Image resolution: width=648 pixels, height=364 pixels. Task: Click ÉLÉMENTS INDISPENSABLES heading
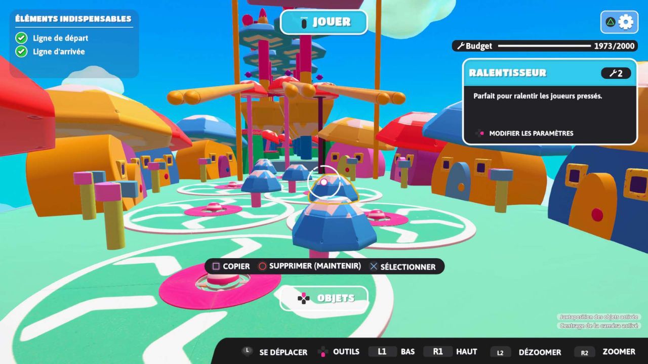(73, 19)
